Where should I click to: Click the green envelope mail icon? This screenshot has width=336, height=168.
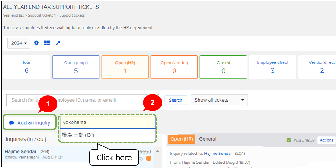289,140
